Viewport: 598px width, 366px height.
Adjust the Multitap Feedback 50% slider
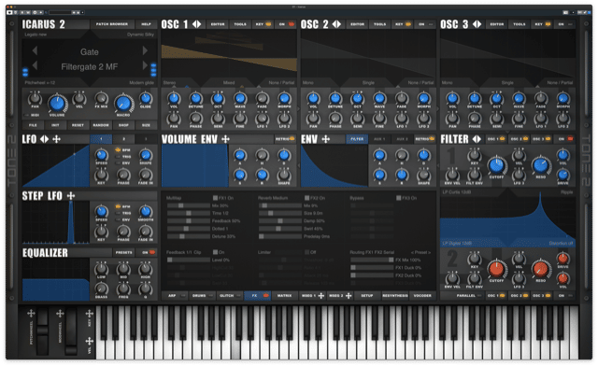click(x=189, y=221)
